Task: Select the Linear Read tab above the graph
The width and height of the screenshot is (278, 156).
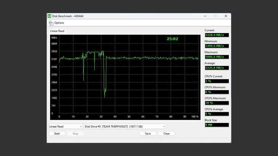Action: click(57, 30)
